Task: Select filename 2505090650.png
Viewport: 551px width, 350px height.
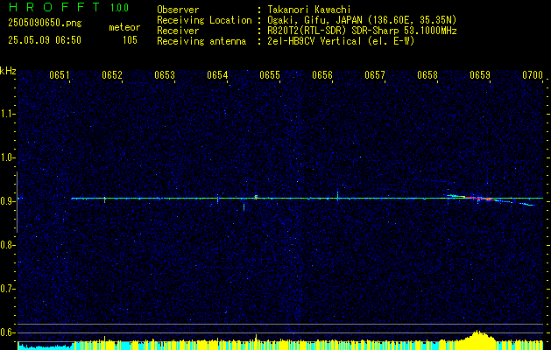Action: point(45,24)
